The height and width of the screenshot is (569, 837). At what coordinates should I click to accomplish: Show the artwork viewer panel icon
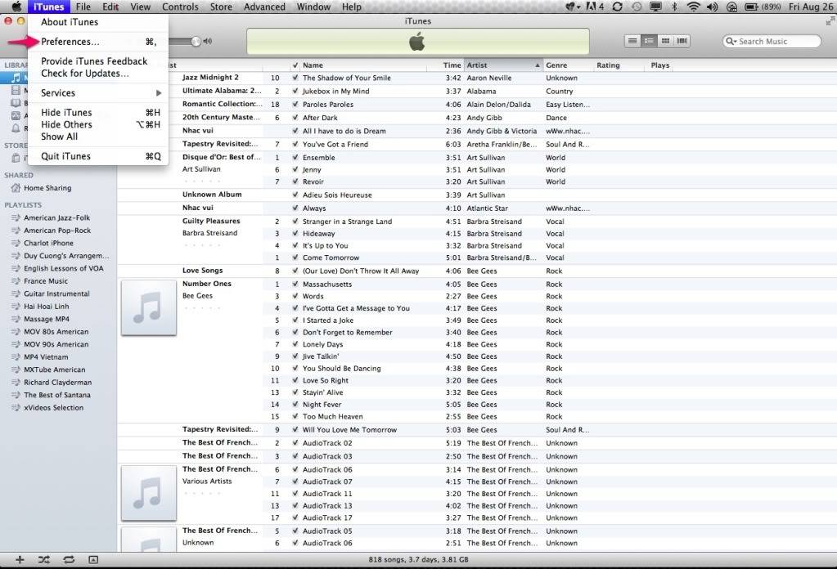[x=93, y=559]
